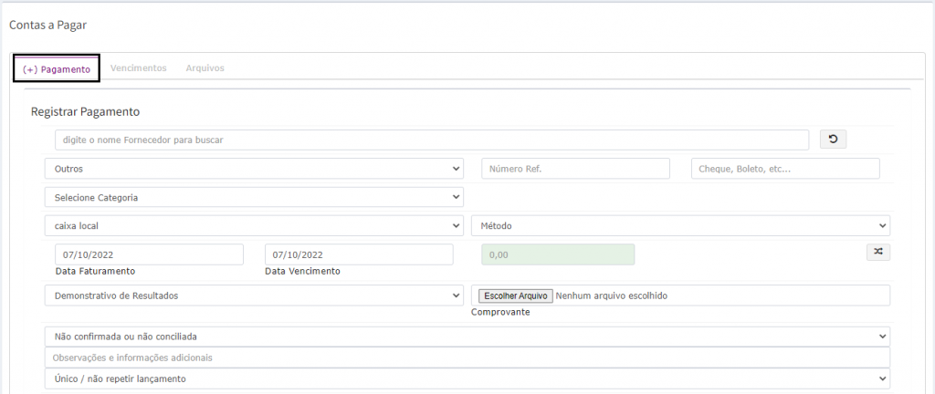Click the Fornecedor name search field
Screen dimensions: 935x394
click(432, 140)
